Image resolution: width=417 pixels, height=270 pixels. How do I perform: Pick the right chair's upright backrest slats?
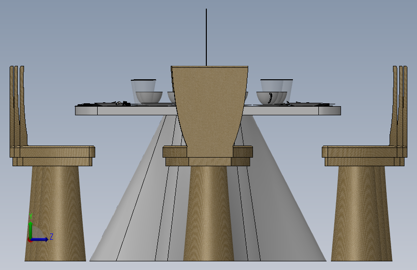pyautogui.click(x=399, y=106)
